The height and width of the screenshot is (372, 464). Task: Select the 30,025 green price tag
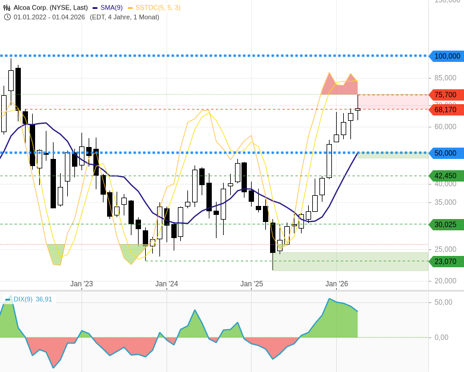pos(446,224)
